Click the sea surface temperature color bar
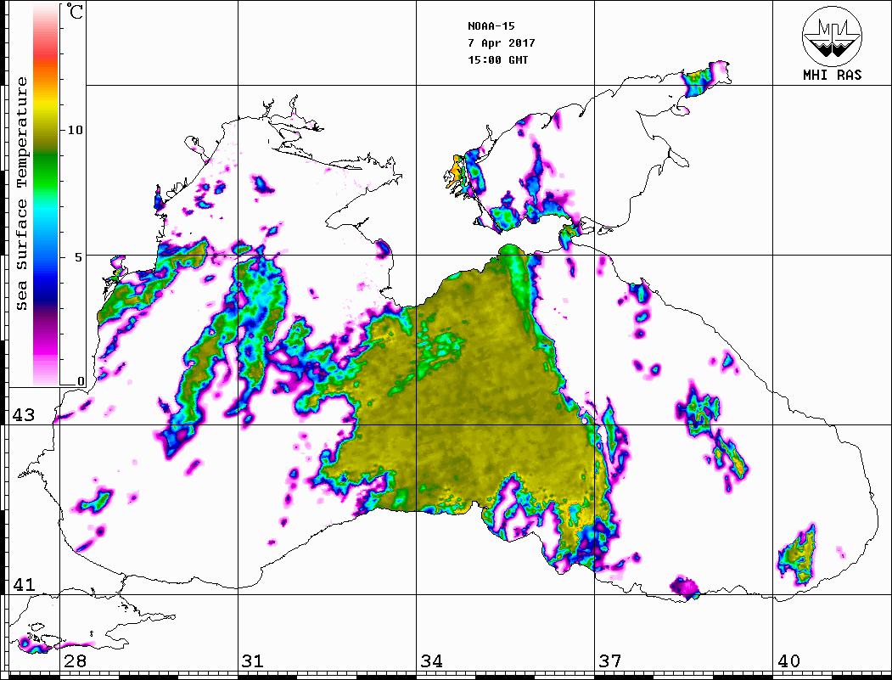The height and width of the screenshot is (680, 892). pos(46,194)
